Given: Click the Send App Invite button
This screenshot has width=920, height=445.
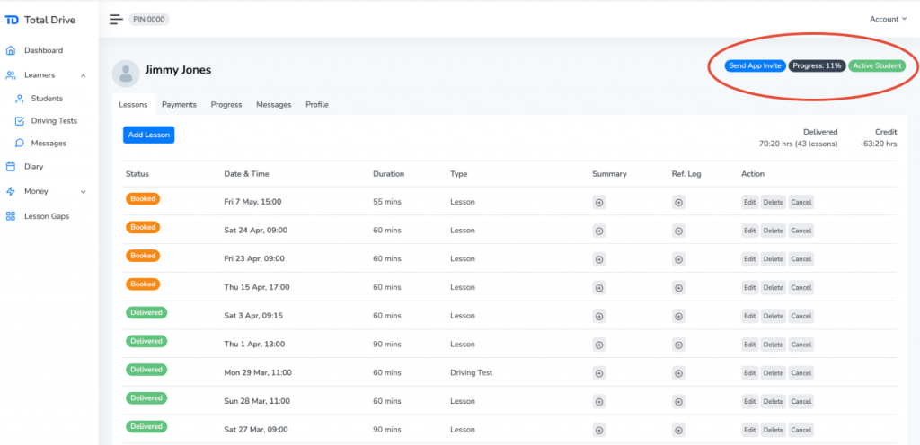Looking at the screenshot, I should coord(755,66).
